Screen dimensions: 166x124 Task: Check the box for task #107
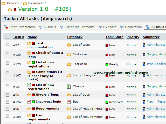point(8,72)
